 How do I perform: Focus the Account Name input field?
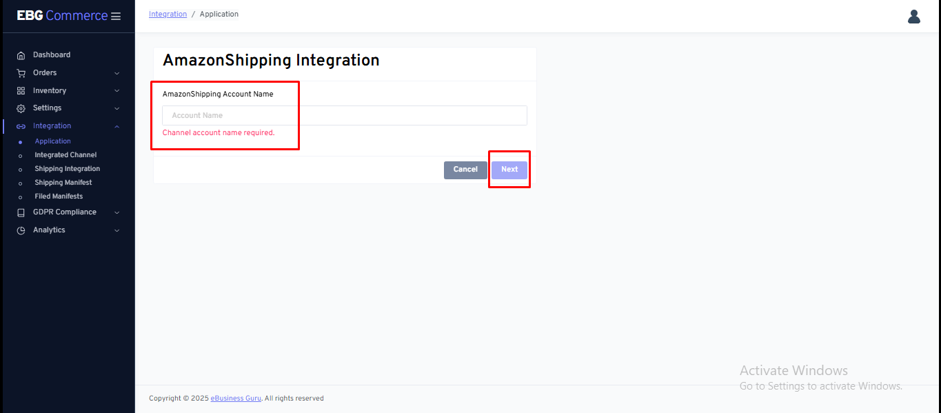click(344, 116)
